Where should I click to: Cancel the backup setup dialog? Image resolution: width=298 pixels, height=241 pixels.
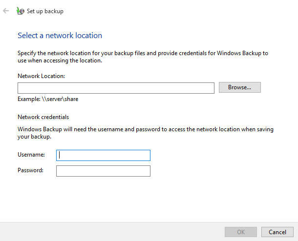point(277,232)
